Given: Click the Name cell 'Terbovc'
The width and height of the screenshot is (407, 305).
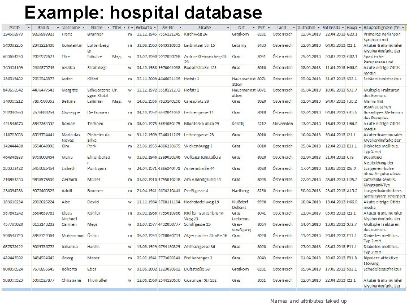Looking at the screenshot, I should (95, 124).
